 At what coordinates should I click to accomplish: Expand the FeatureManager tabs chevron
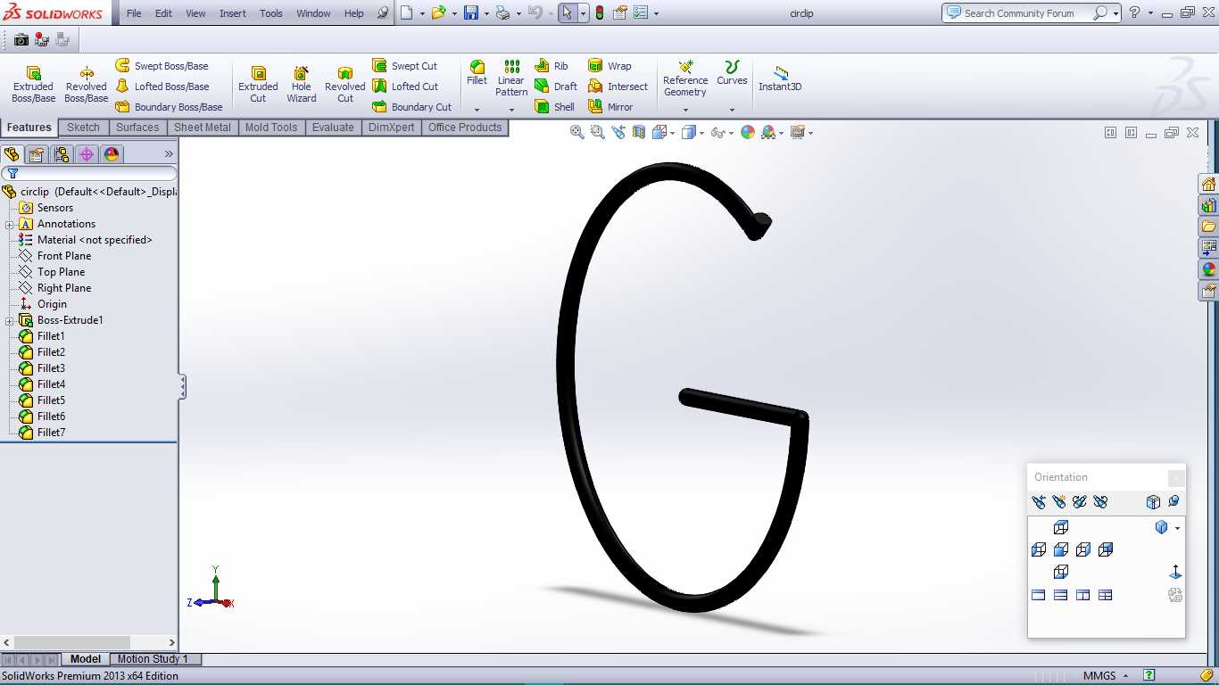coord(169,154)
